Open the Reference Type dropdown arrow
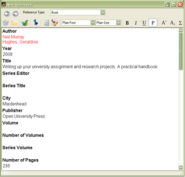The height and width of the screenshot is (177, 185). (x=103, y=12)
